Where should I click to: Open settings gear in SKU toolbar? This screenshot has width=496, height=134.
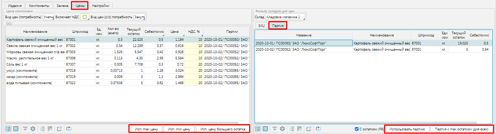click(x=33, y=129)
